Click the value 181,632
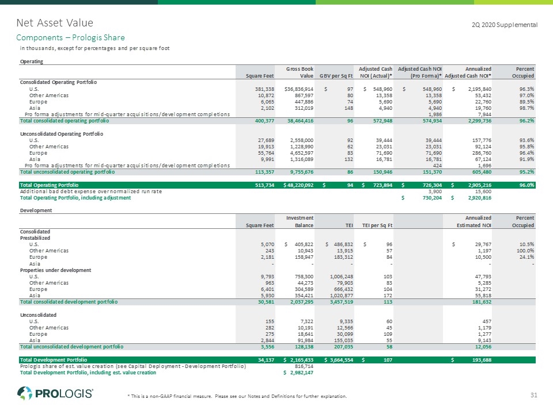Image resolution: width=553 pixels, height=414 pixels. point(482,302)
